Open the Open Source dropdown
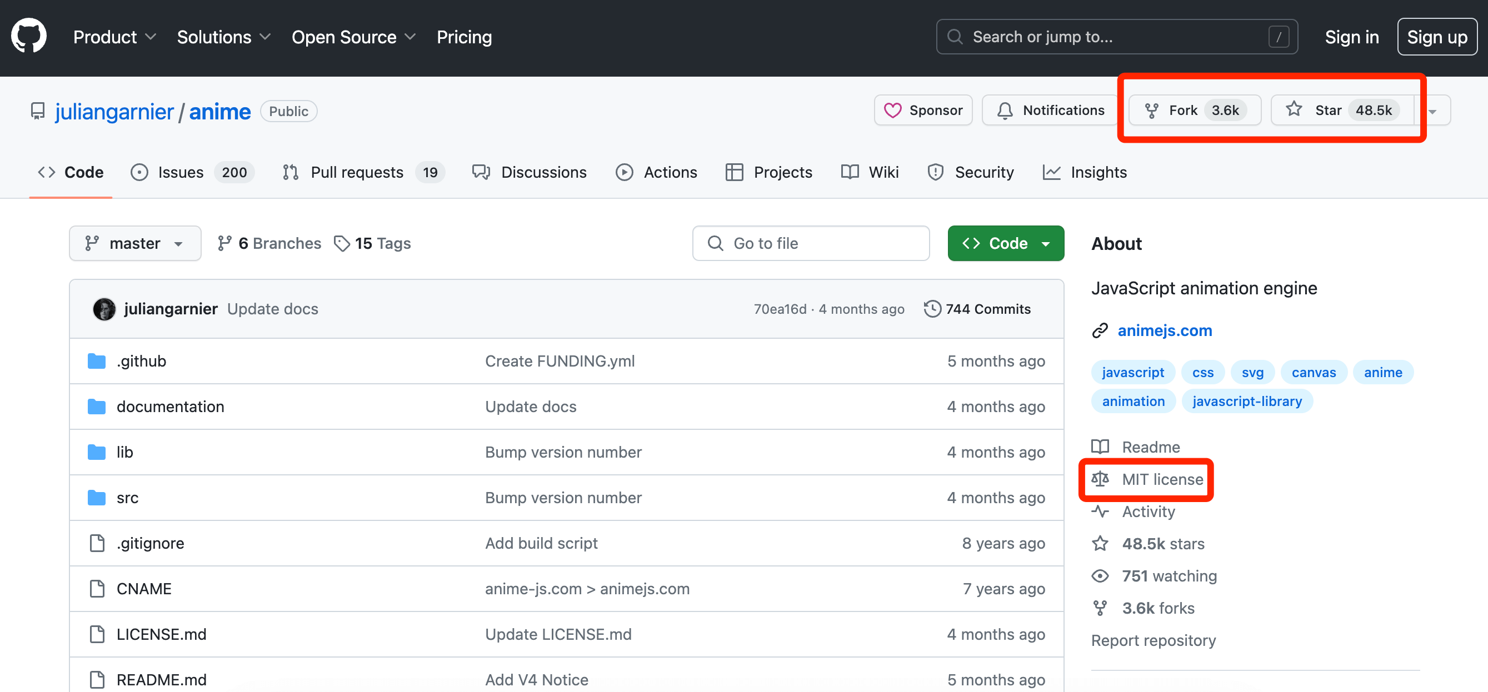Screen dimensions: 1488x692 tap(353, 37)
